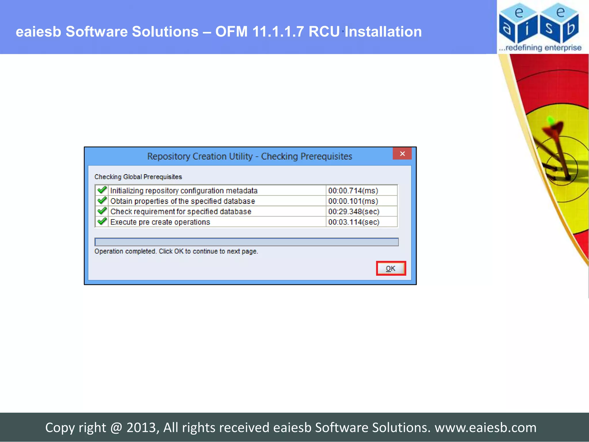Click 'Checking Global Prerequisites' label
The width and height of the screenshot is (589, 442).
(x=138, y=177)
